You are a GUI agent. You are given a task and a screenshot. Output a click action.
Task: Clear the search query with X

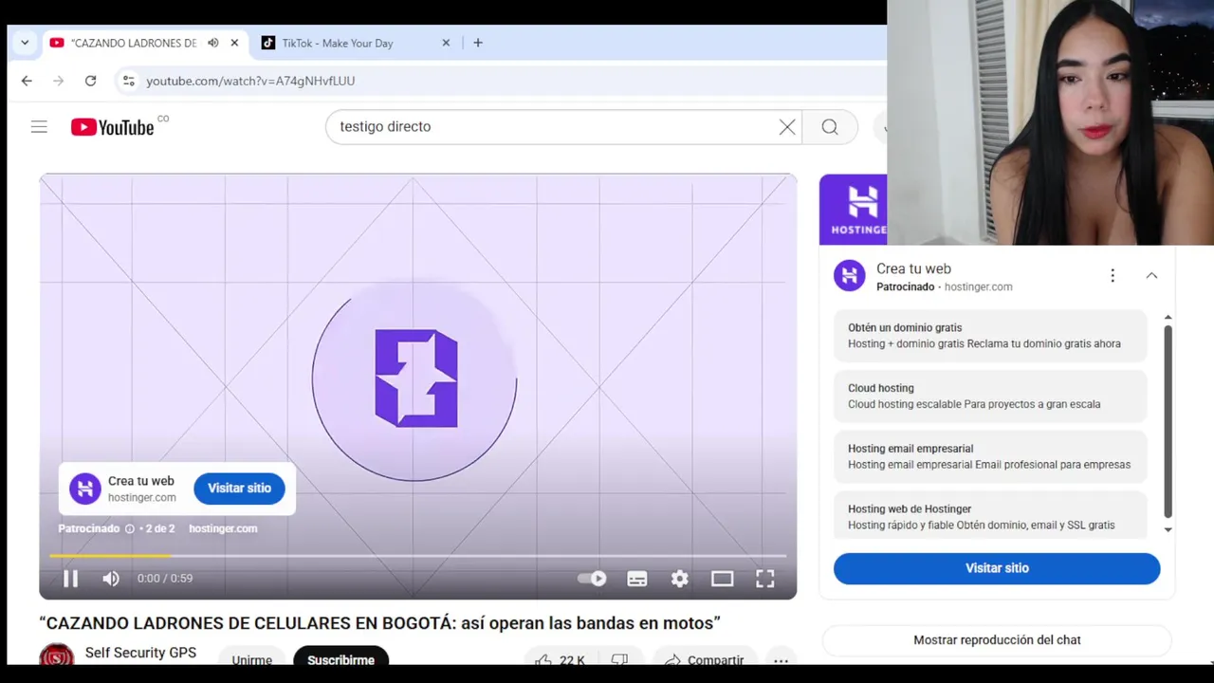tap(787, 126)
